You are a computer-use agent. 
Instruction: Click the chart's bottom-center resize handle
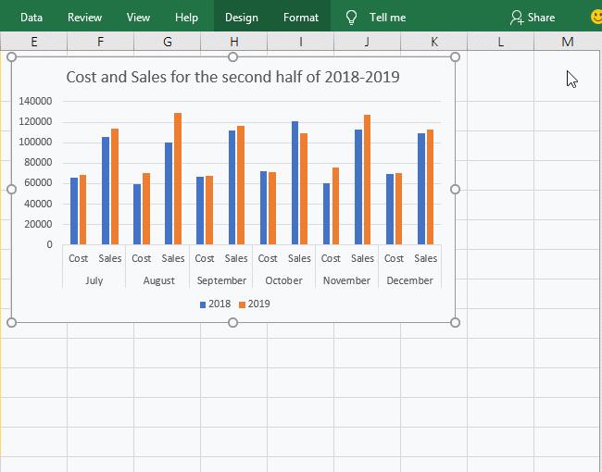pyautogui.click(x=232, y=322)
